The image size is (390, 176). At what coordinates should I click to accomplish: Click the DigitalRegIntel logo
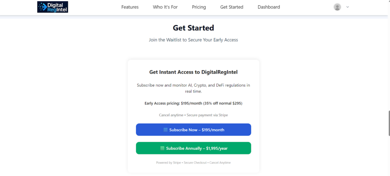53,7
